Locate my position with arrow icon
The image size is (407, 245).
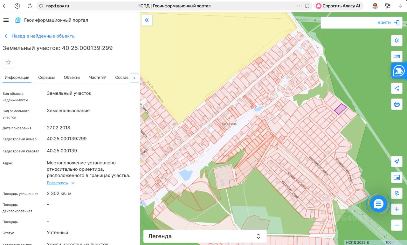[397, 162]
